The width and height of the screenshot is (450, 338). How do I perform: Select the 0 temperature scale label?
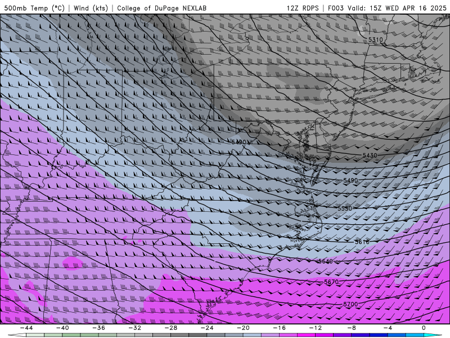coord(424,328)
